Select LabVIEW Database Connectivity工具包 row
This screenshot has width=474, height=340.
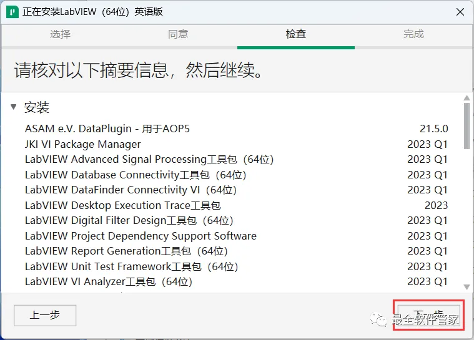(x=237, y=175)
